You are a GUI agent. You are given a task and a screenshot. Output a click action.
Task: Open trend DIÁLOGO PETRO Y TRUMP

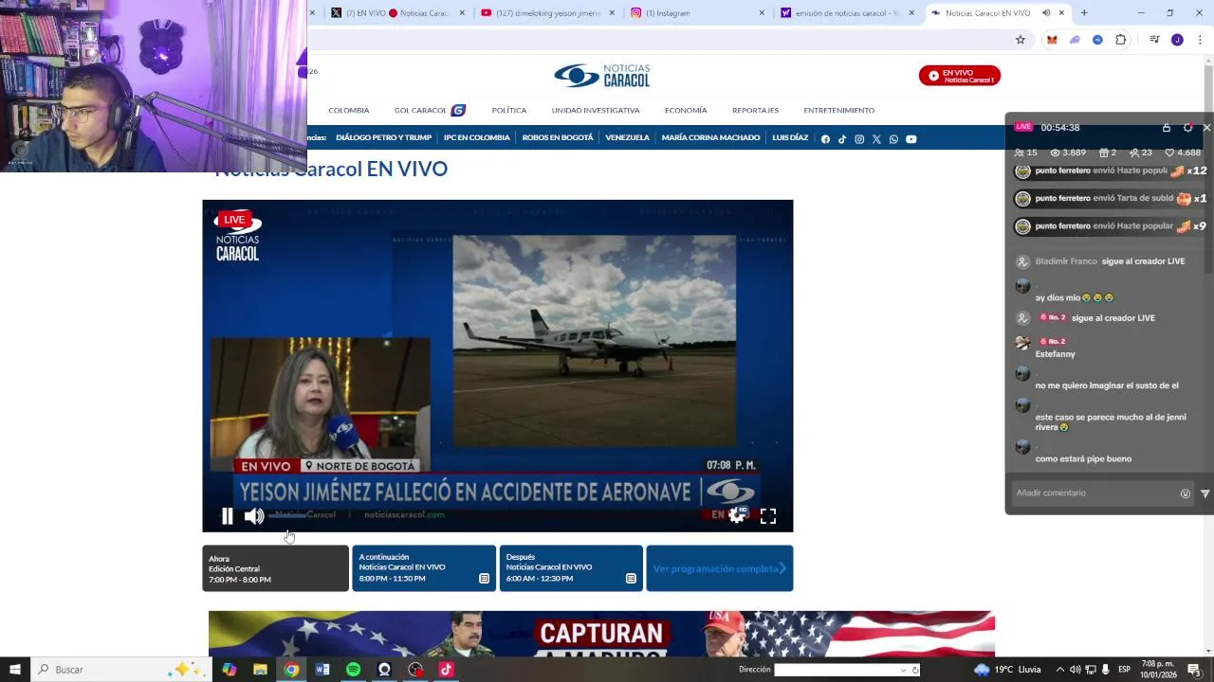tap(383, 138)
